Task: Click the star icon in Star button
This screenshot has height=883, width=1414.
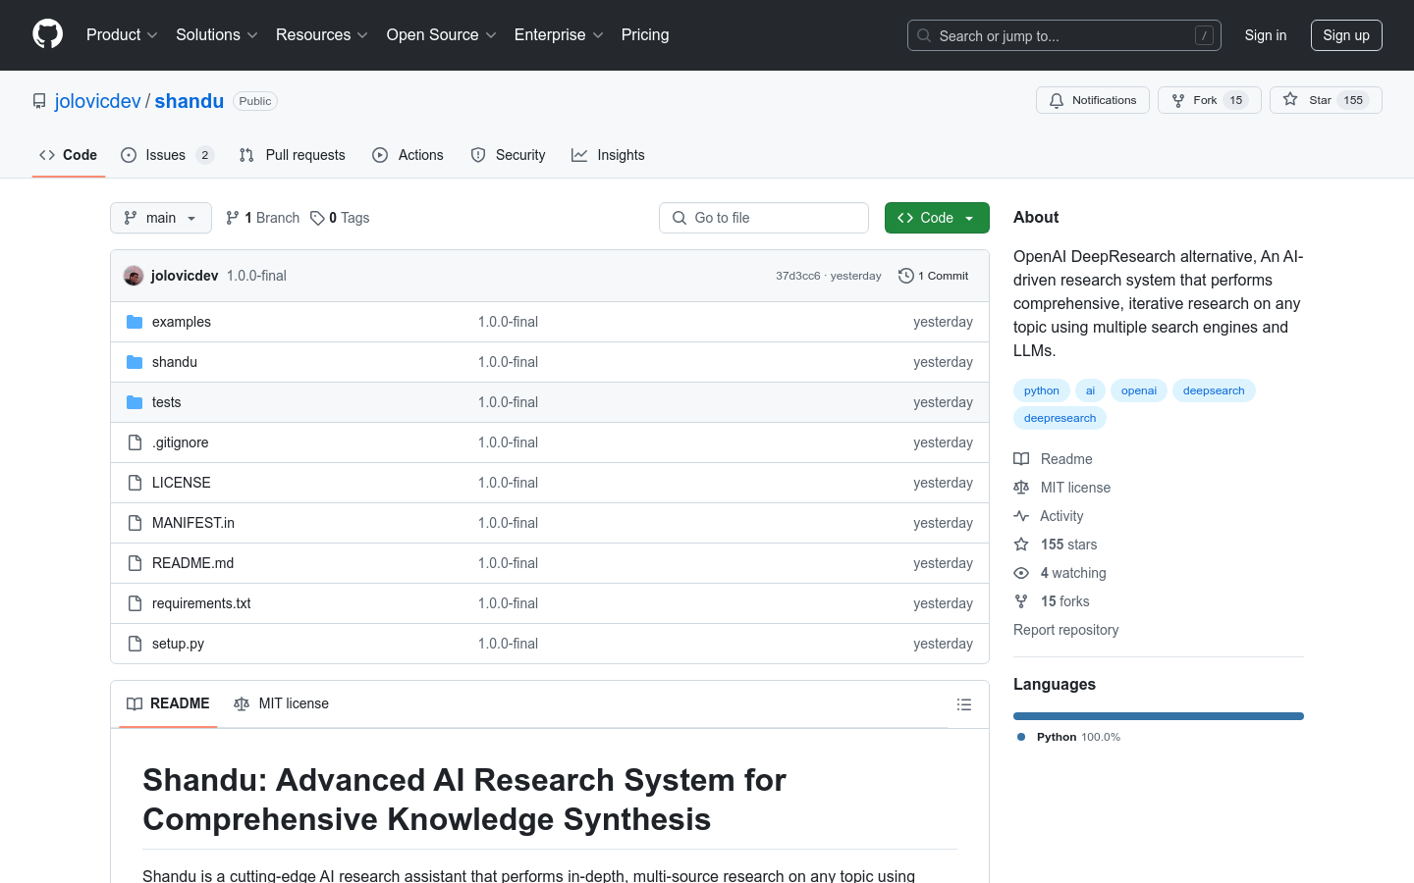Action: 1290,100
